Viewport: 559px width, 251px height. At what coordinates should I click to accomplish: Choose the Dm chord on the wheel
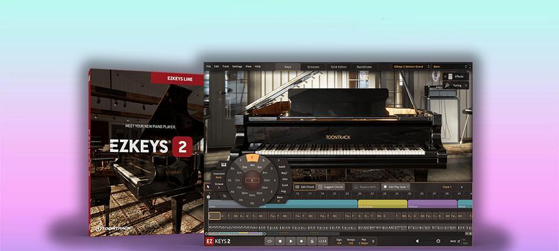[x=245, y=167]
